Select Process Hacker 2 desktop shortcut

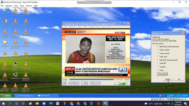pos(15,66)
